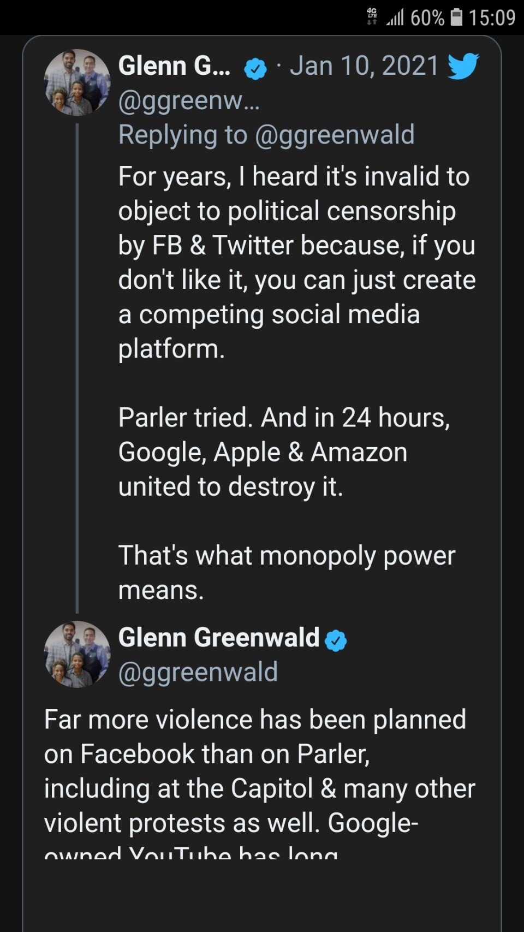The width and height of the screenshot is (524, 932).
Task: Tap the truncated Glenn G... author name
Action: [174, 66]
